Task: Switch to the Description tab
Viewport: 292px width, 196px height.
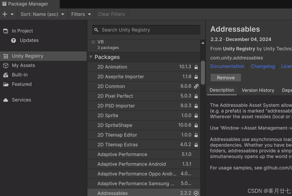Action: pos(222,90)
